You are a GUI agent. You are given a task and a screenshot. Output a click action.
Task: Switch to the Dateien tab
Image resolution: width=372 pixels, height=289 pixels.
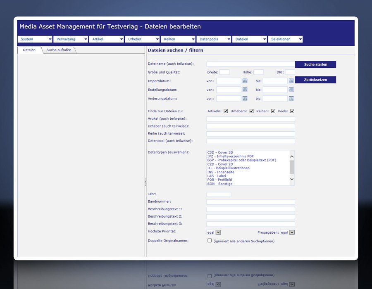[x=29, y=50]
